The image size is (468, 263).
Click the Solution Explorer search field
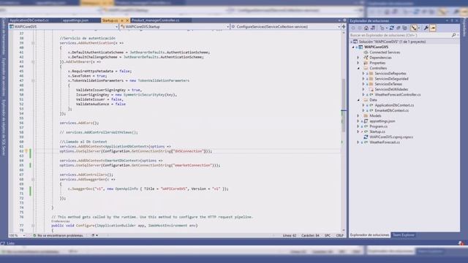click(400, 35)
